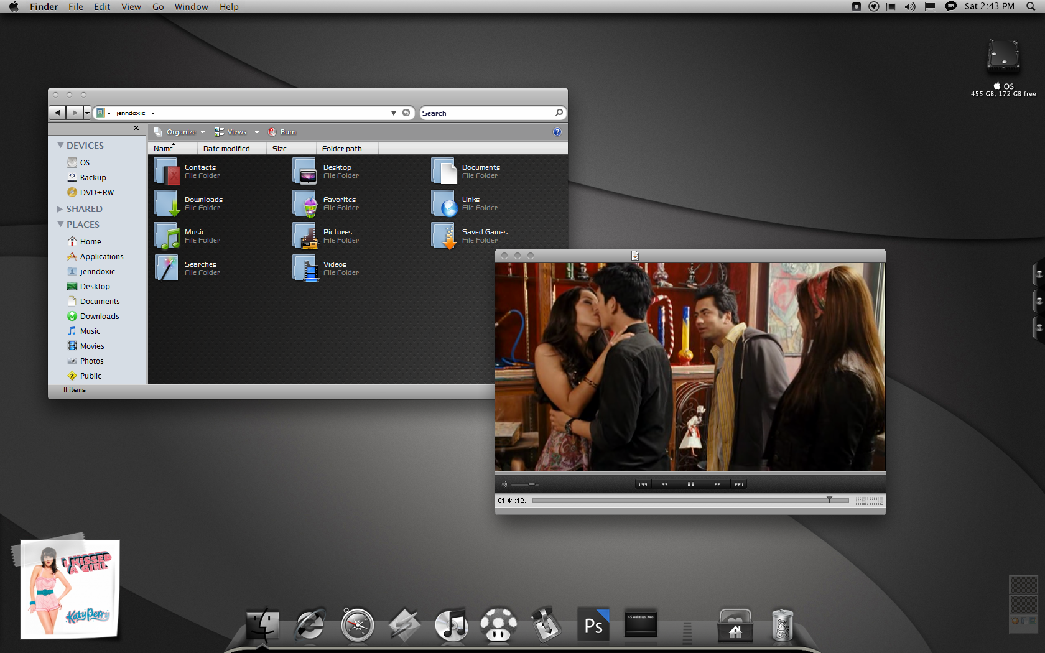Open the Transmission icon in dock

(546, 624)
